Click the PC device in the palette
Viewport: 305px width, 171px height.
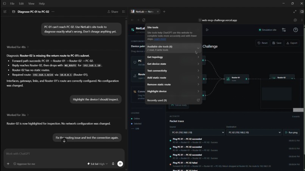[x=138, y=63]
